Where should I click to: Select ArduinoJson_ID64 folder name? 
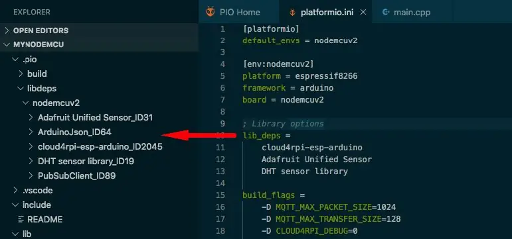pyautogui.click(x=74, y=132)
